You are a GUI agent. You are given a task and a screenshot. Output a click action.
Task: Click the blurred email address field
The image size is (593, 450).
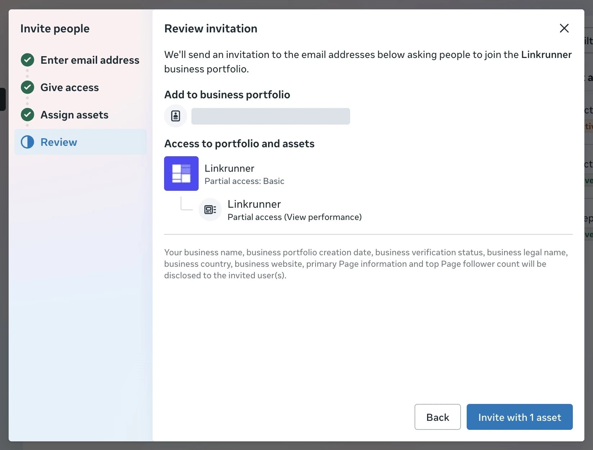click(x=271, y=116)
